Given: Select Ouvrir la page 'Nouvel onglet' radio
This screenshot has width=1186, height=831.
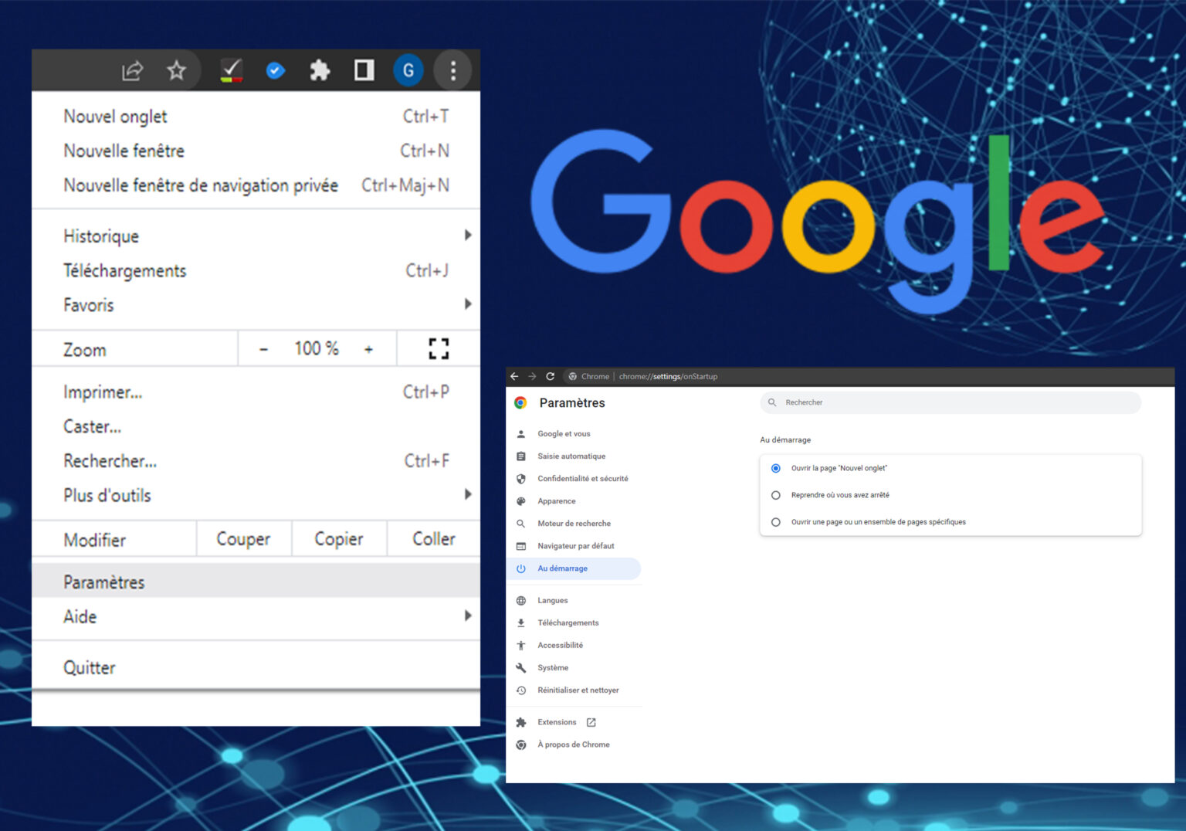Looking at the screenshot, I should point(776,469).
